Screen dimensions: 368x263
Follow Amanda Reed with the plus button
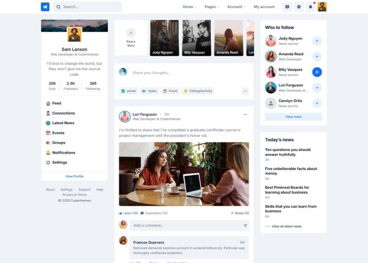coord(317,56)
